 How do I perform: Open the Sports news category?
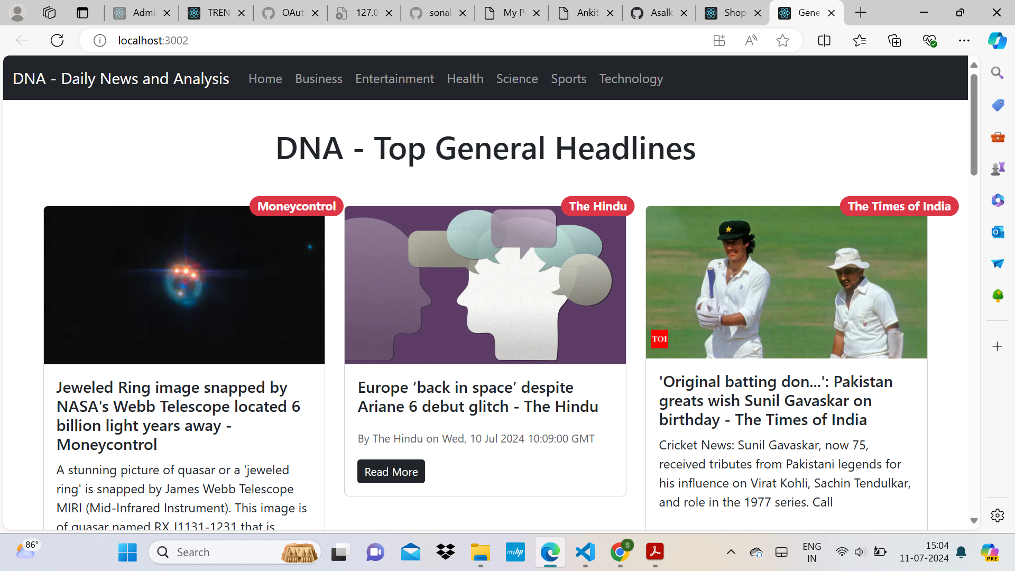click(x=569, y=79)
